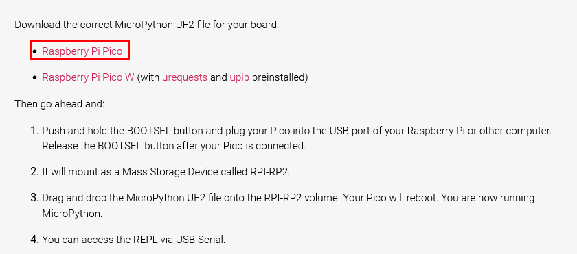Click the 'Download the correct MicroPython UF2 file' sentence
Image resolution: width=577 pixels, height=254 pixels.
point(147,25)
